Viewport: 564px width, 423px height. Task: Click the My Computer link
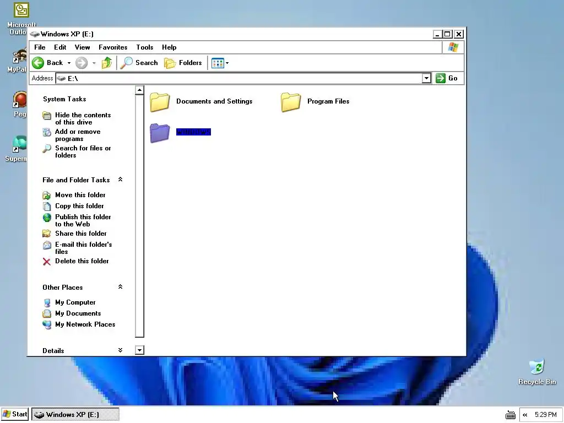(75, 302)
